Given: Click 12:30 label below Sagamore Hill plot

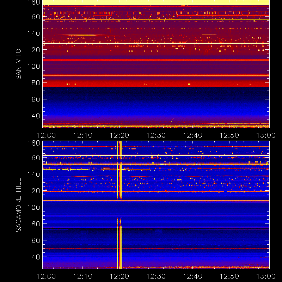Looking at the screenshot, I should click(x=156, y=276).
